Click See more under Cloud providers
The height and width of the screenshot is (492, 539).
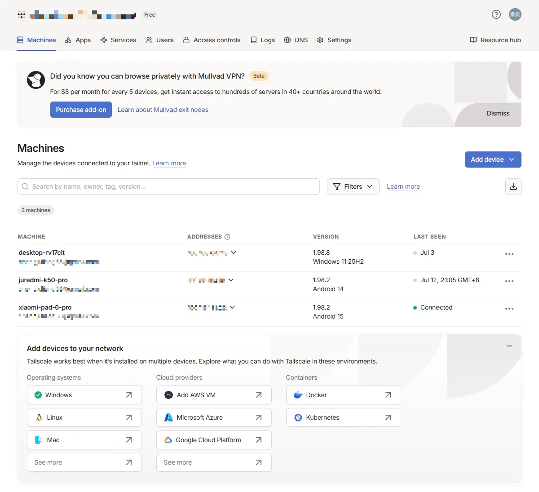(x=214, y=462)
